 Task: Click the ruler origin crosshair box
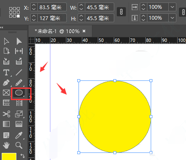pos(31,41)
